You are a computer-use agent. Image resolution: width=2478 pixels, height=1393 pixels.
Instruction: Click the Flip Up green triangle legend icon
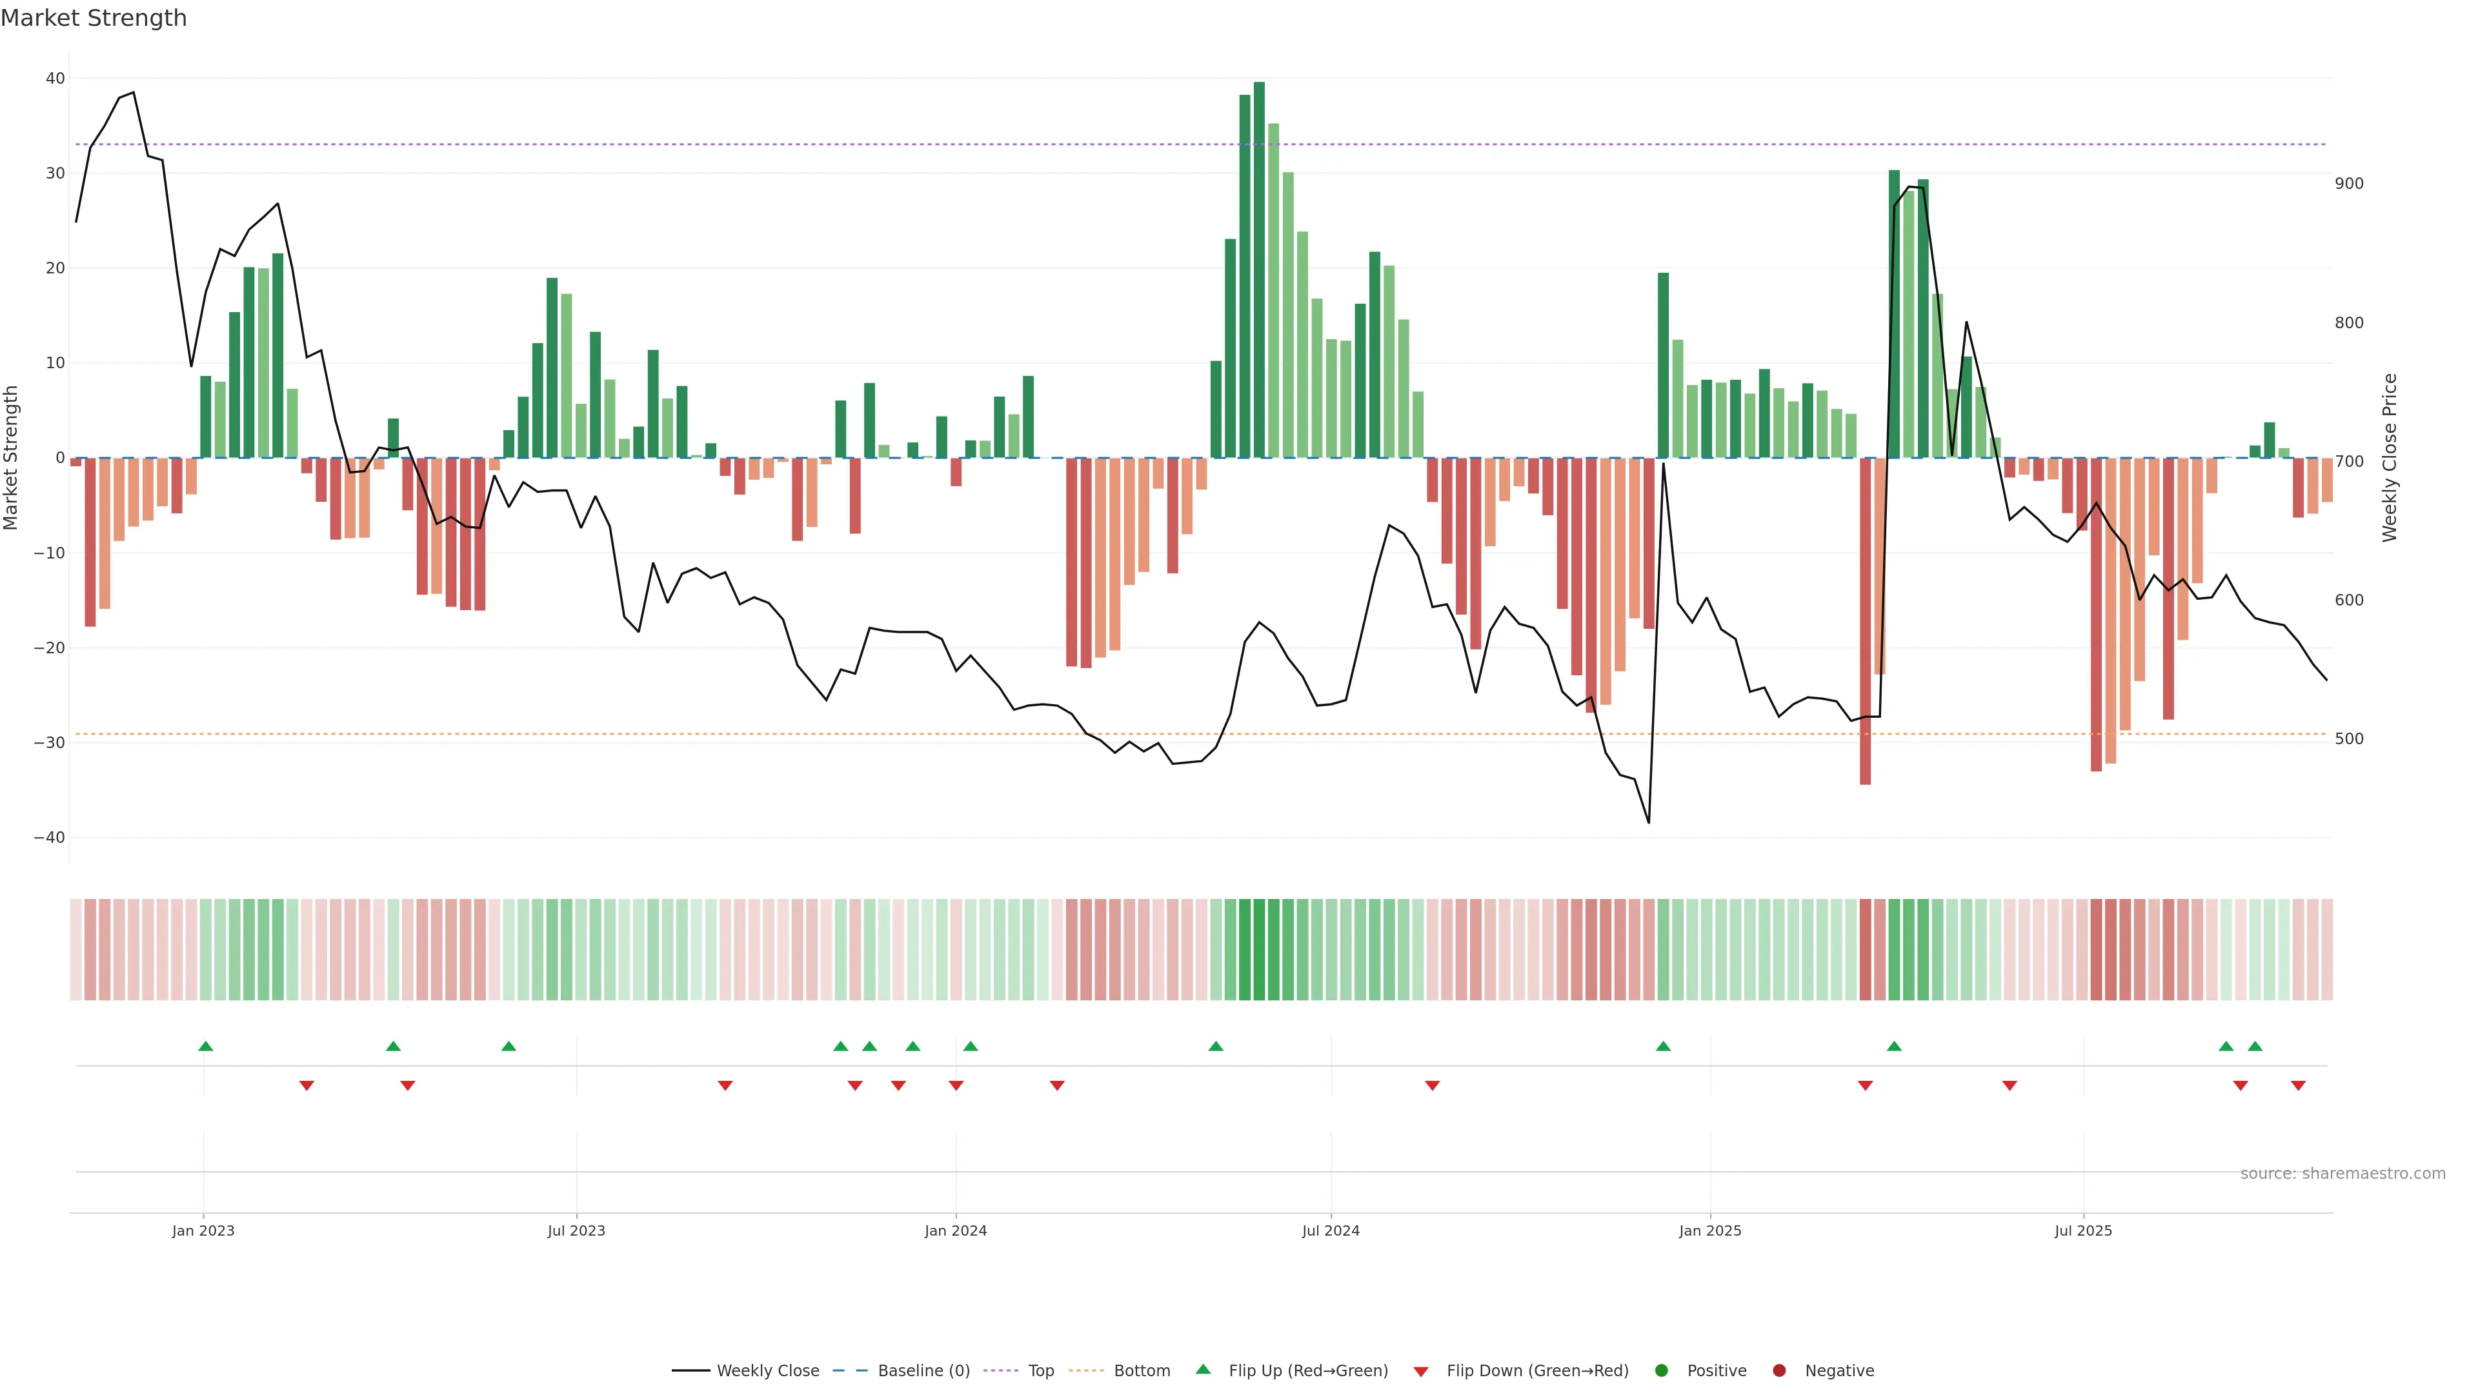(x=1202, y=1370)
